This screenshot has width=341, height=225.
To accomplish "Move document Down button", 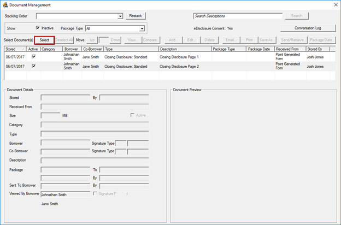I will tap(115, 40).
